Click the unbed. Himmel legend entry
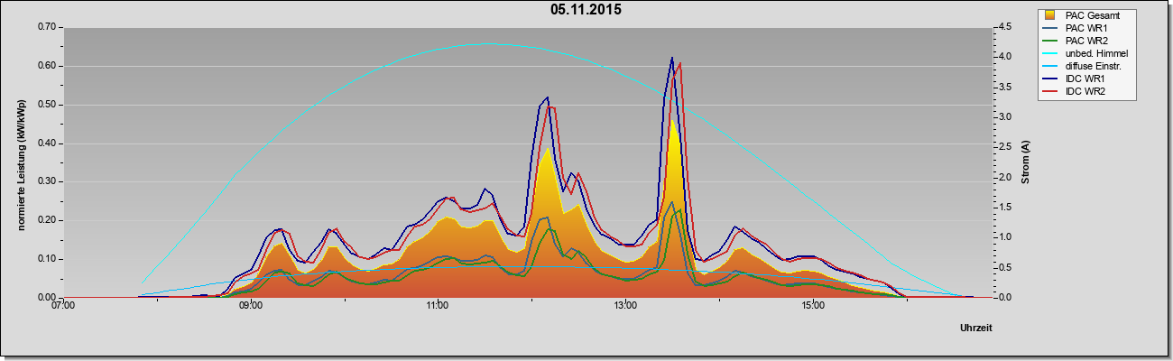The image size is (1173, 361). click(1085, 53)
